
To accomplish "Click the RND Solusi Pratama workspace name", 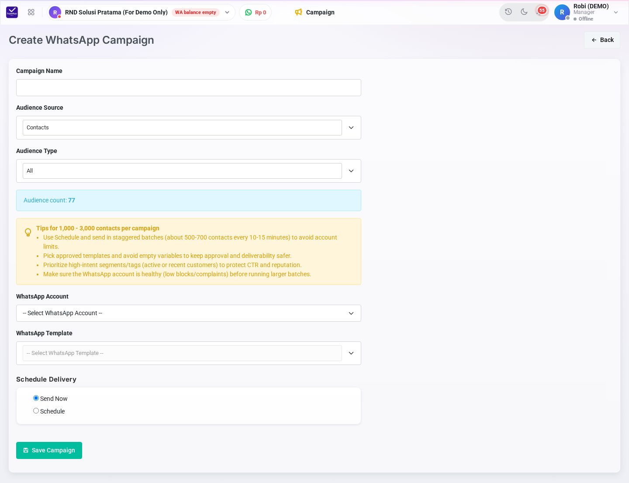I will coord(116,12).
